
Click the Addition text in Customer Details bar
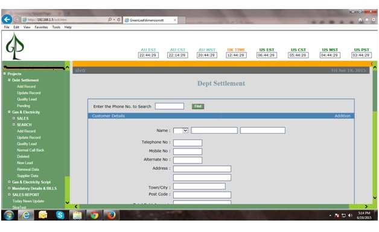click(x=342, y=116)
